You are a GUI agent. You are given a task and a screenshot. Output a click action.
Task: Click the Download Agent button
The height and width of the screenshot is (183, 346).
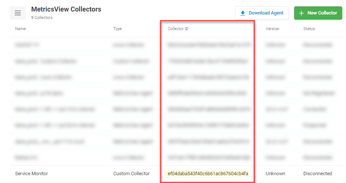[262, 13]
